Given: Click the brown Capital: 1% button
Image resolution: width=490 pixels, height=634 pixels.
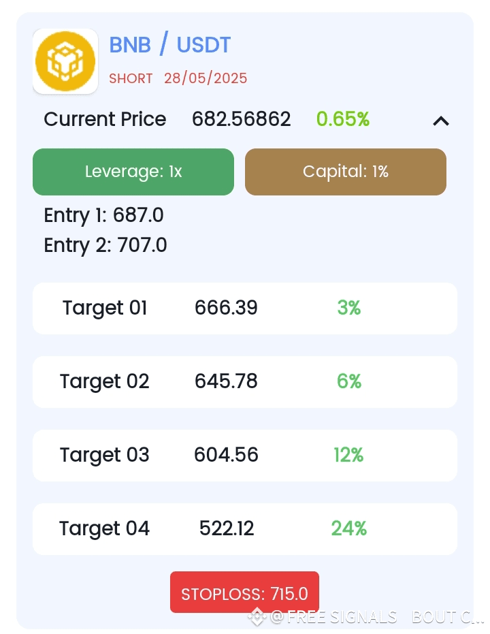Looking at the screenshot, I should 346,172.
